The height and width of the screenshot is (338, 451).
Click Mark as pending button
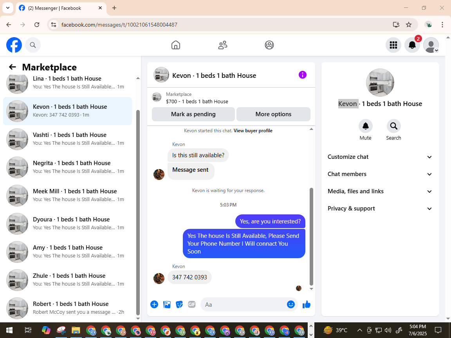(193, 114)
